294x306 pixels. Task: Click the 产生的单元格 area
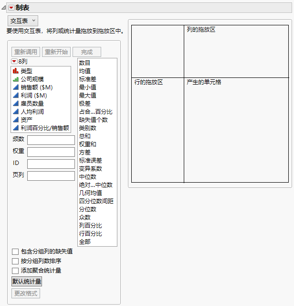tap(236, 130)
